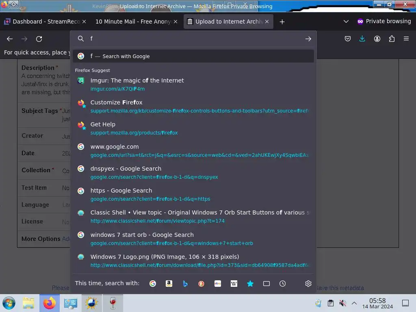Click the More Options label
416x312 pixels.
(41, 239)
